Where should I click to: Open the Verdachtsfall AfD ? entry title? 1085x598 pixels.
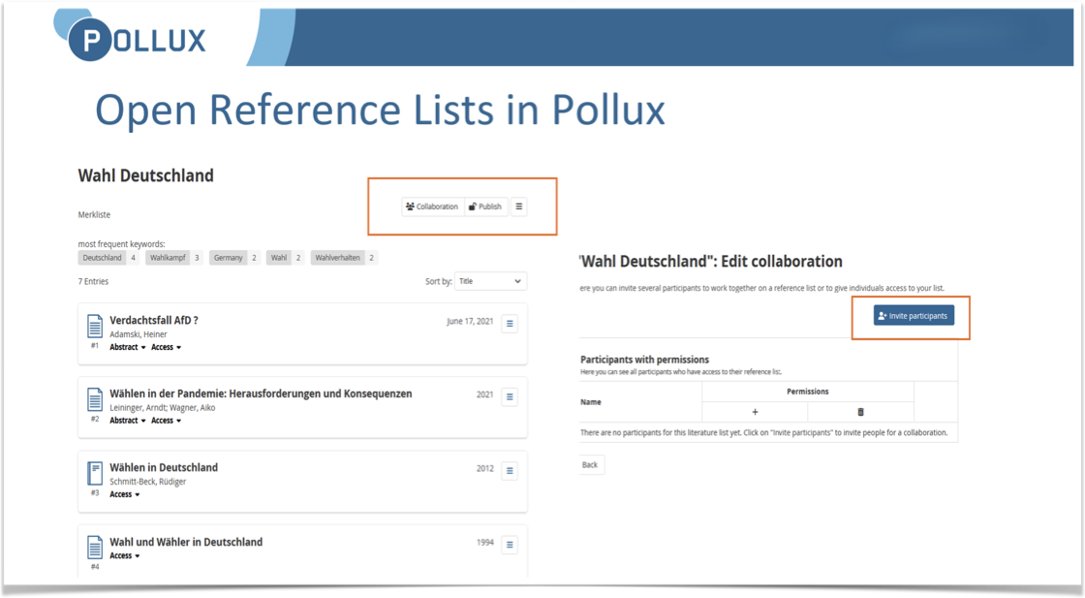coord(154,321)
